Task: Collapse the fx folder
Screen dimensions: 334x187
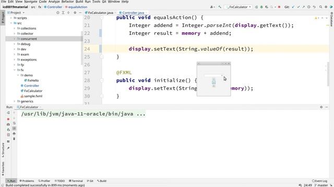Action: 14,70
